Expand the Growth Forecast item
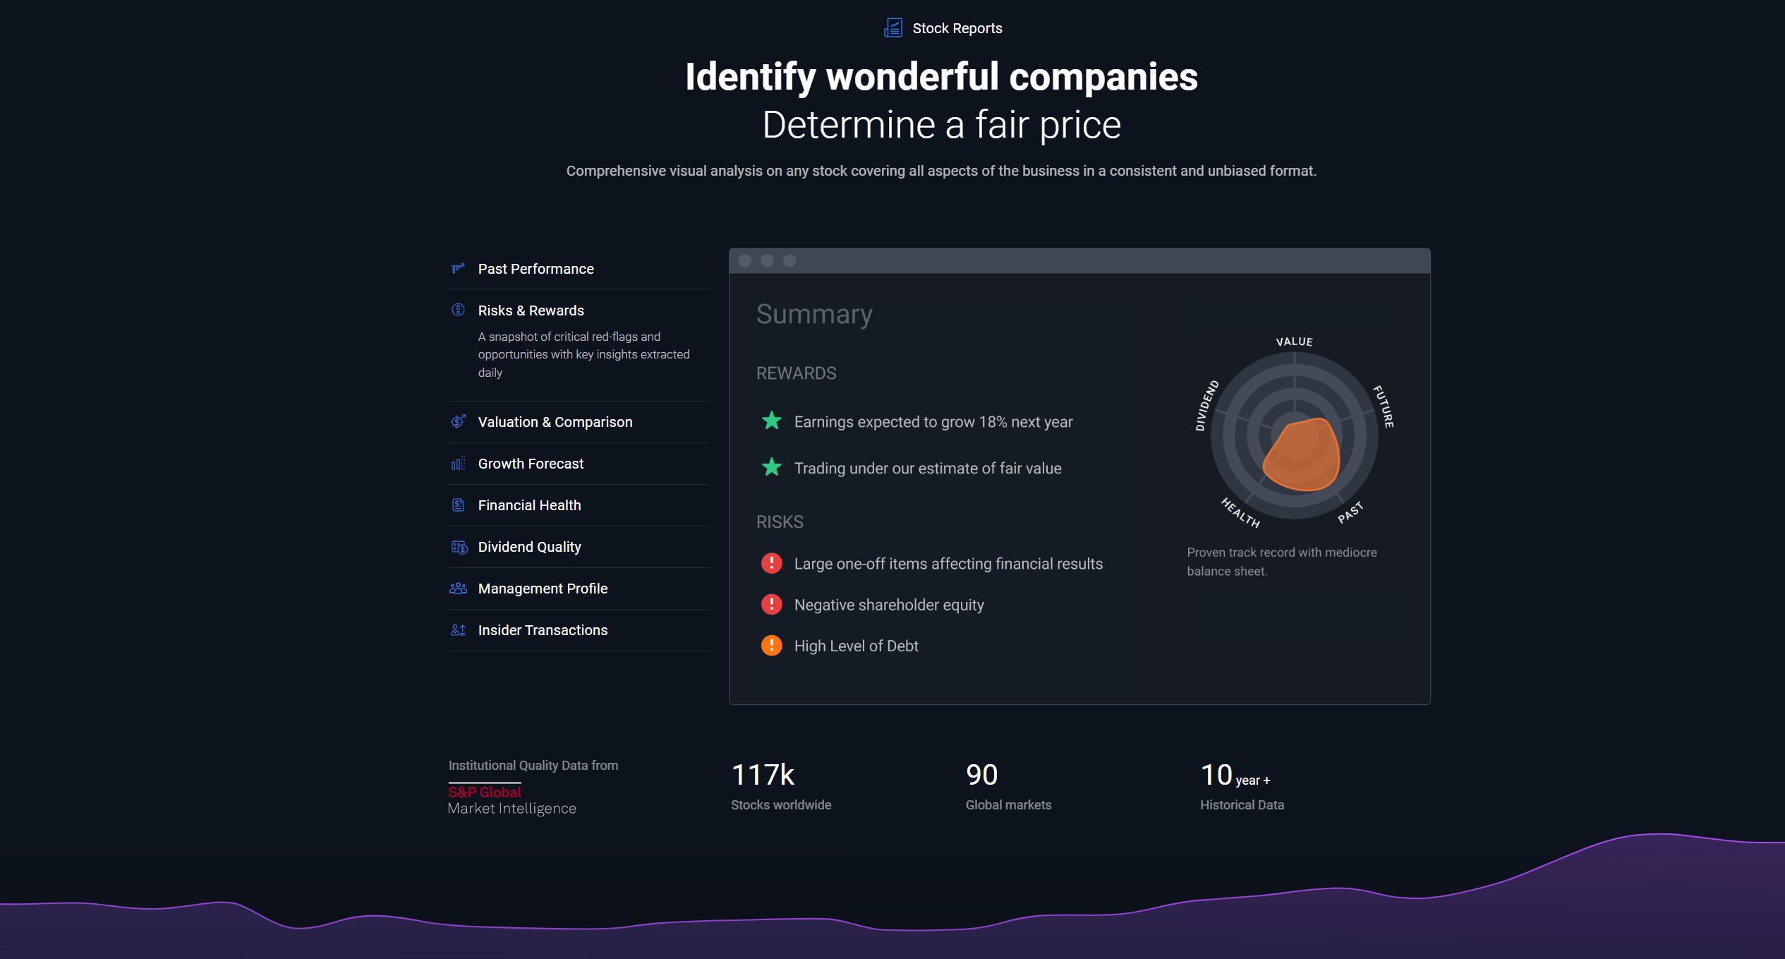This screenshot has height=959, width=1785. [x=531, y=464]
